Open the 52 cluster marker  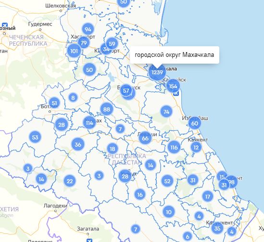point(167,181)
